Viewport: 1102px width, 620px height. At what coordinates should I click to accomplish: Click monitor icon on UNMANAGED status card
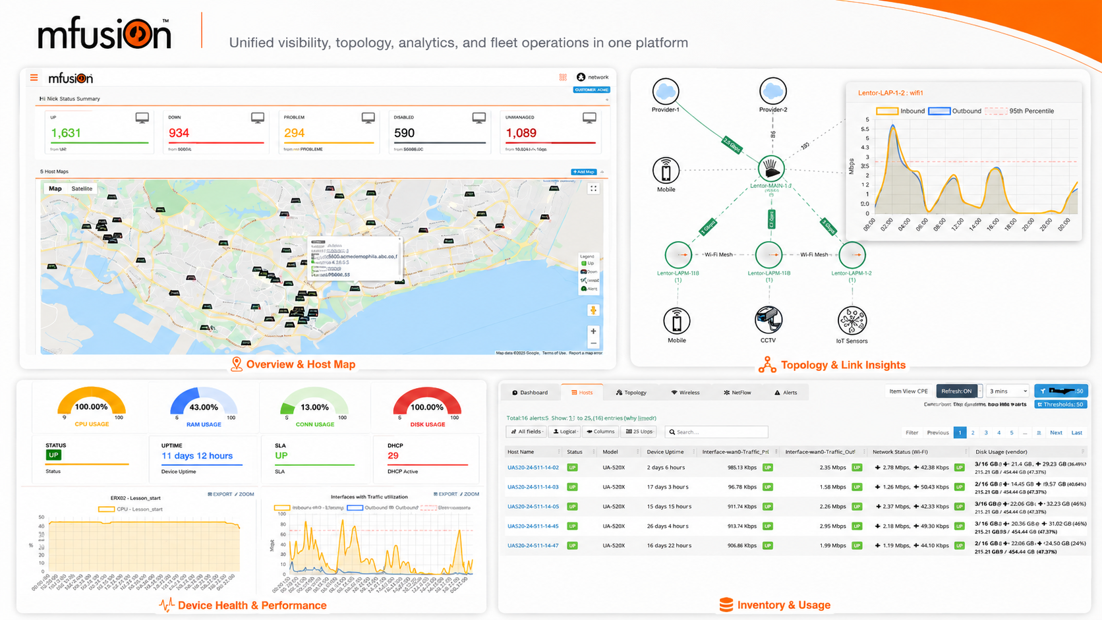tap(589, 118)
